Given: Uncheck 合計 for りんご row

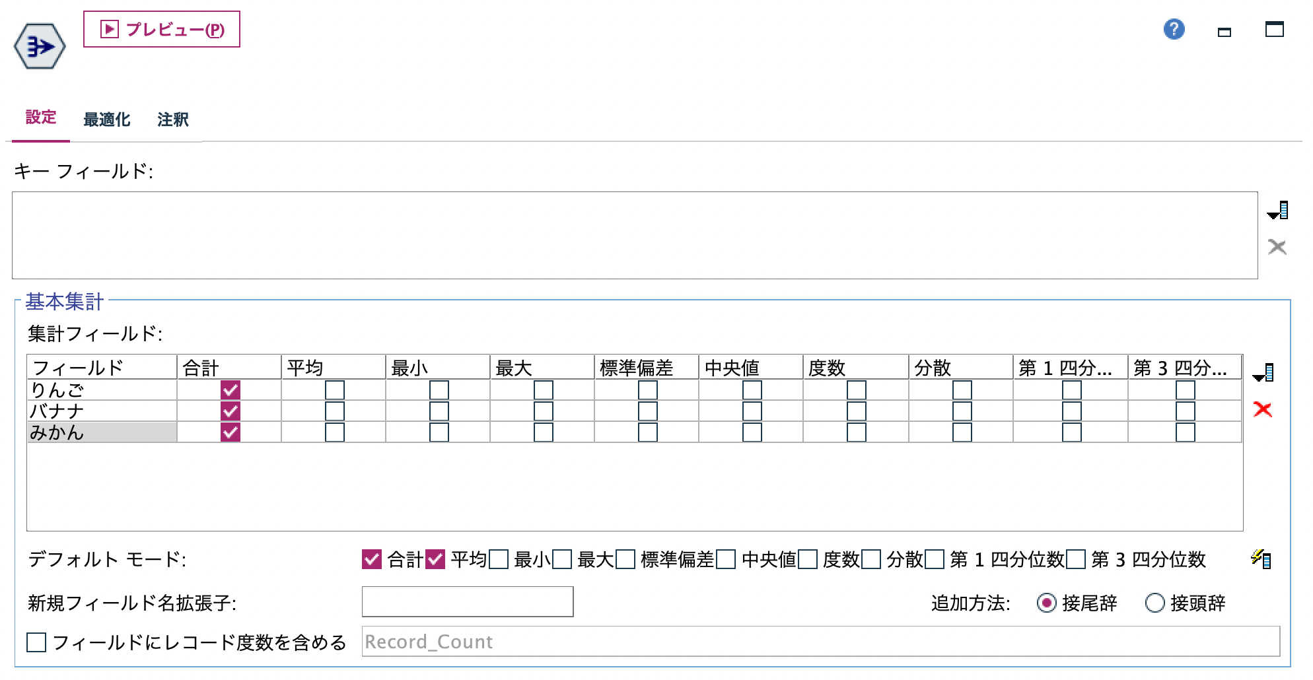Looking at the screenshot, I should coord(231,391).
